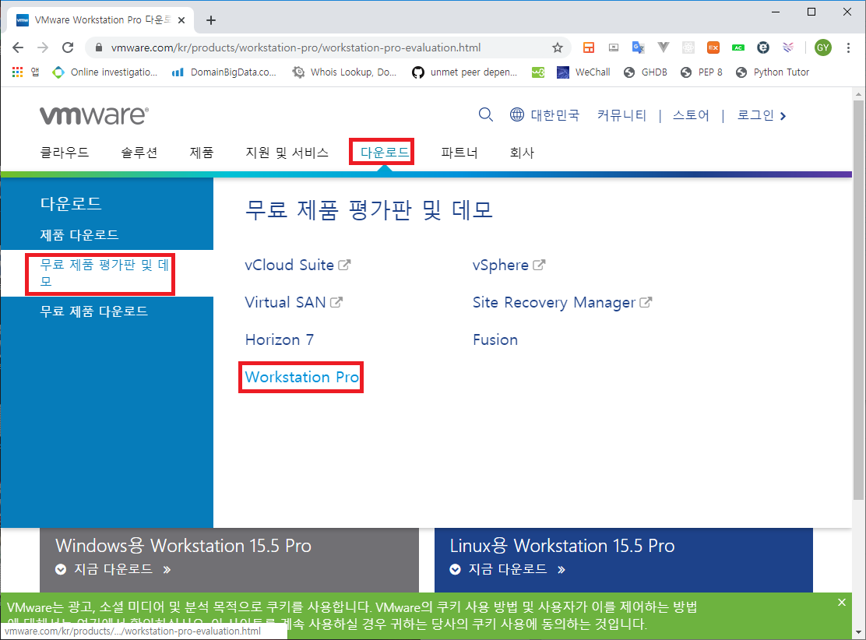This screenshot has height=640, width=866.
Task: Open the 파트너 menu
Action: click(x=459, y=153)
